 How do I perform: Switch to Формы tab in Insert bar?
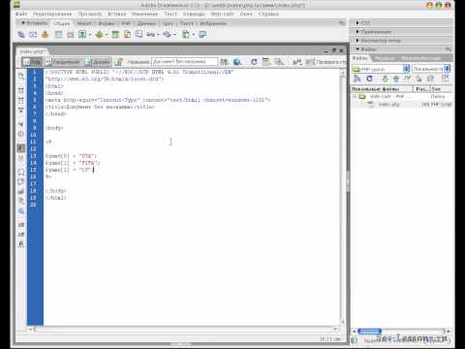[107, 23]
